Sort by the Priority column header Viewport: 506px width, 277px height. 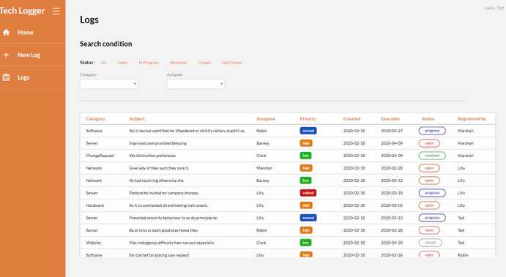(x=308, y=119)
